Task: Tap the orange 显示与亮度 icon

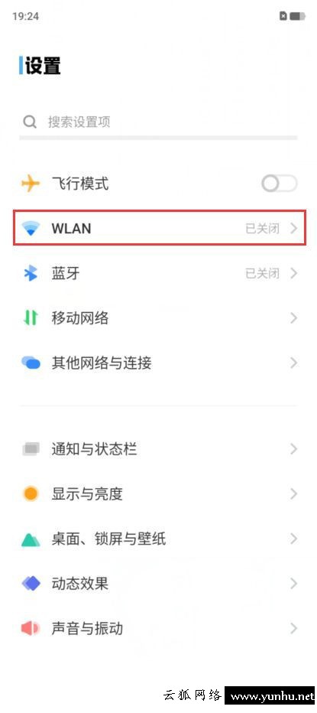Action: pos(31,494)
